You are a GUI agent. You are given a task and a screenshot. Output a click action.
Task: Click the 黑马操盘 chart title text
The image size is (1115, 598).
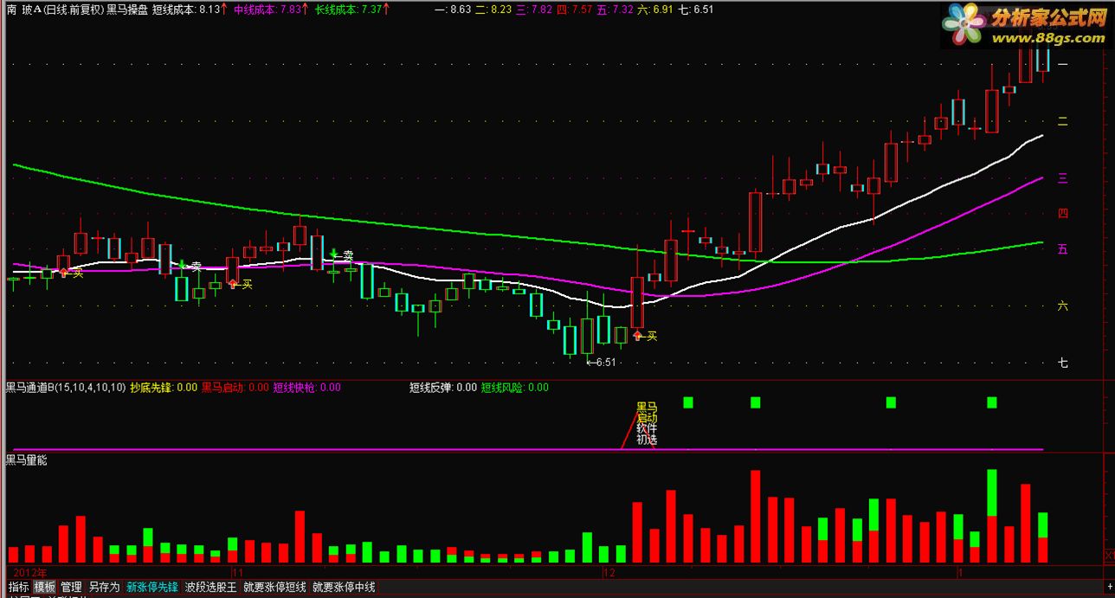pos(127,10)
